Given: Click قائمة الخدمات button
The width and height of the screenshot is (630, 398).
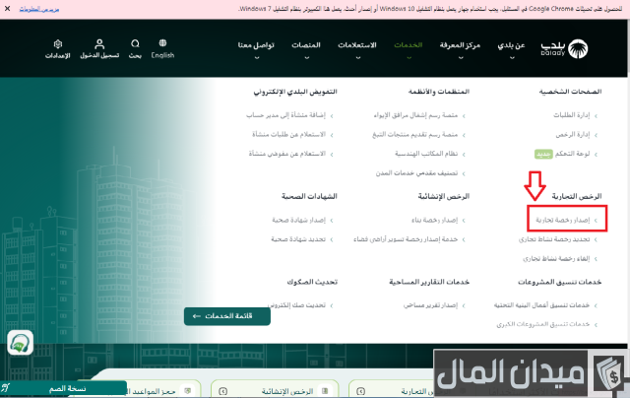Looking at the screenshot, I should coord(226,315).
